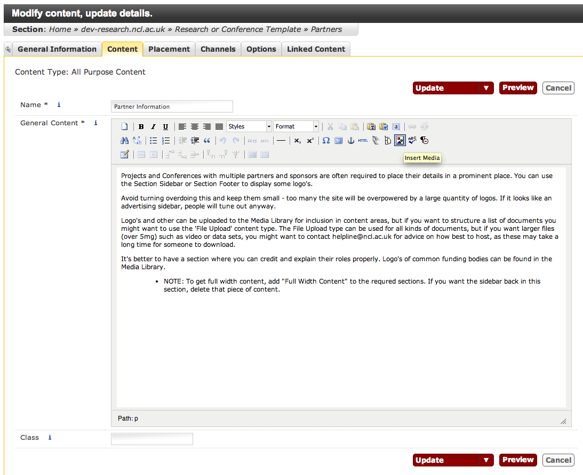Toggle underline formatting in the editor
Viewport: 583px width, 475px height.
[165, 127]
